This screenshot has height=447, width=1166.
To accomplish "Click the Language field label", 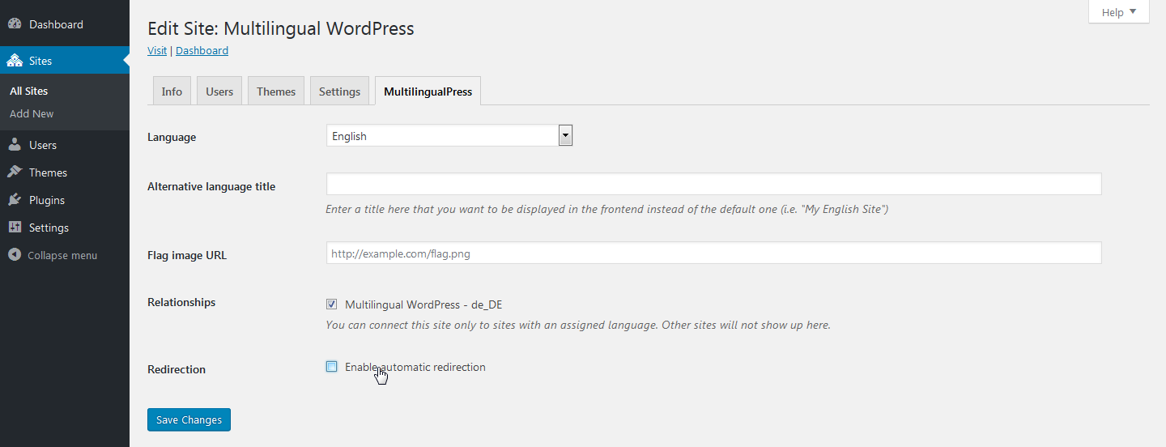I will (x=172, y=137).
